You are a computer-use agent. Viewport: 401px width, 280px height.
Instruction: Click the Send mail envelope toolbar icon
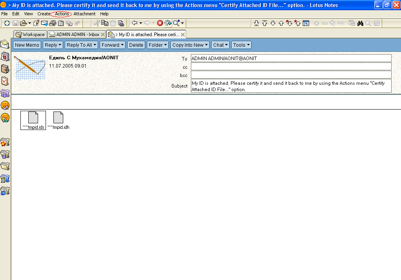44,23
